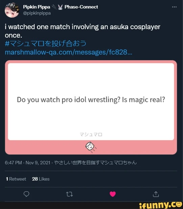183x209 pixels.
Task: Open the share upload icon
Action: (x=156, y=194)
